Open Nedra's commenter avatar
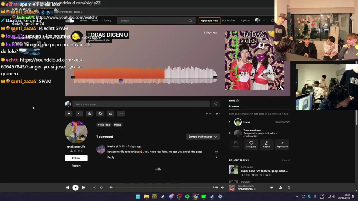This screenshot has width=358, height=201. [x=101, y=149]
